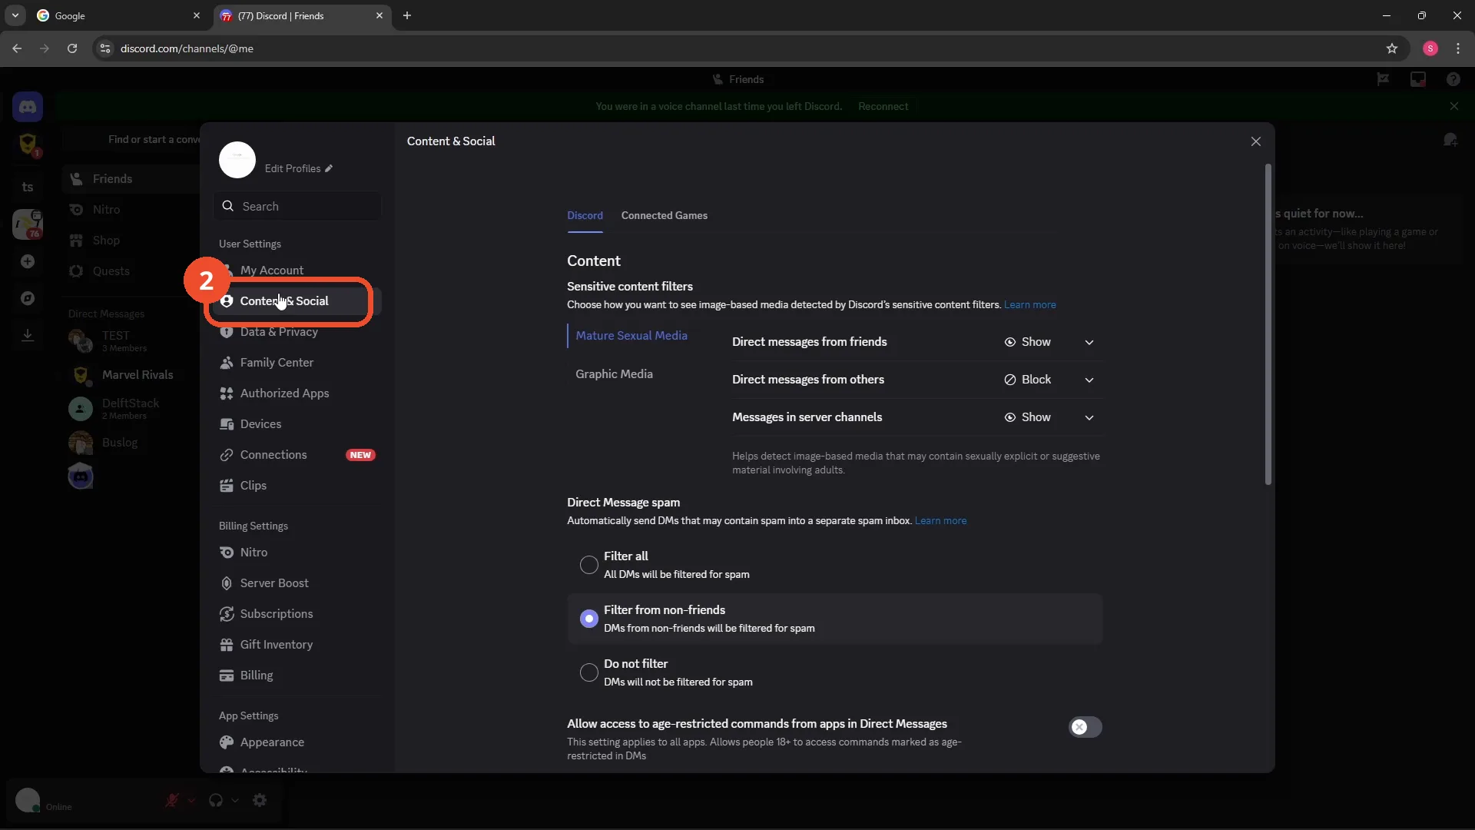Open My Account settings

[x=296, y=271]
